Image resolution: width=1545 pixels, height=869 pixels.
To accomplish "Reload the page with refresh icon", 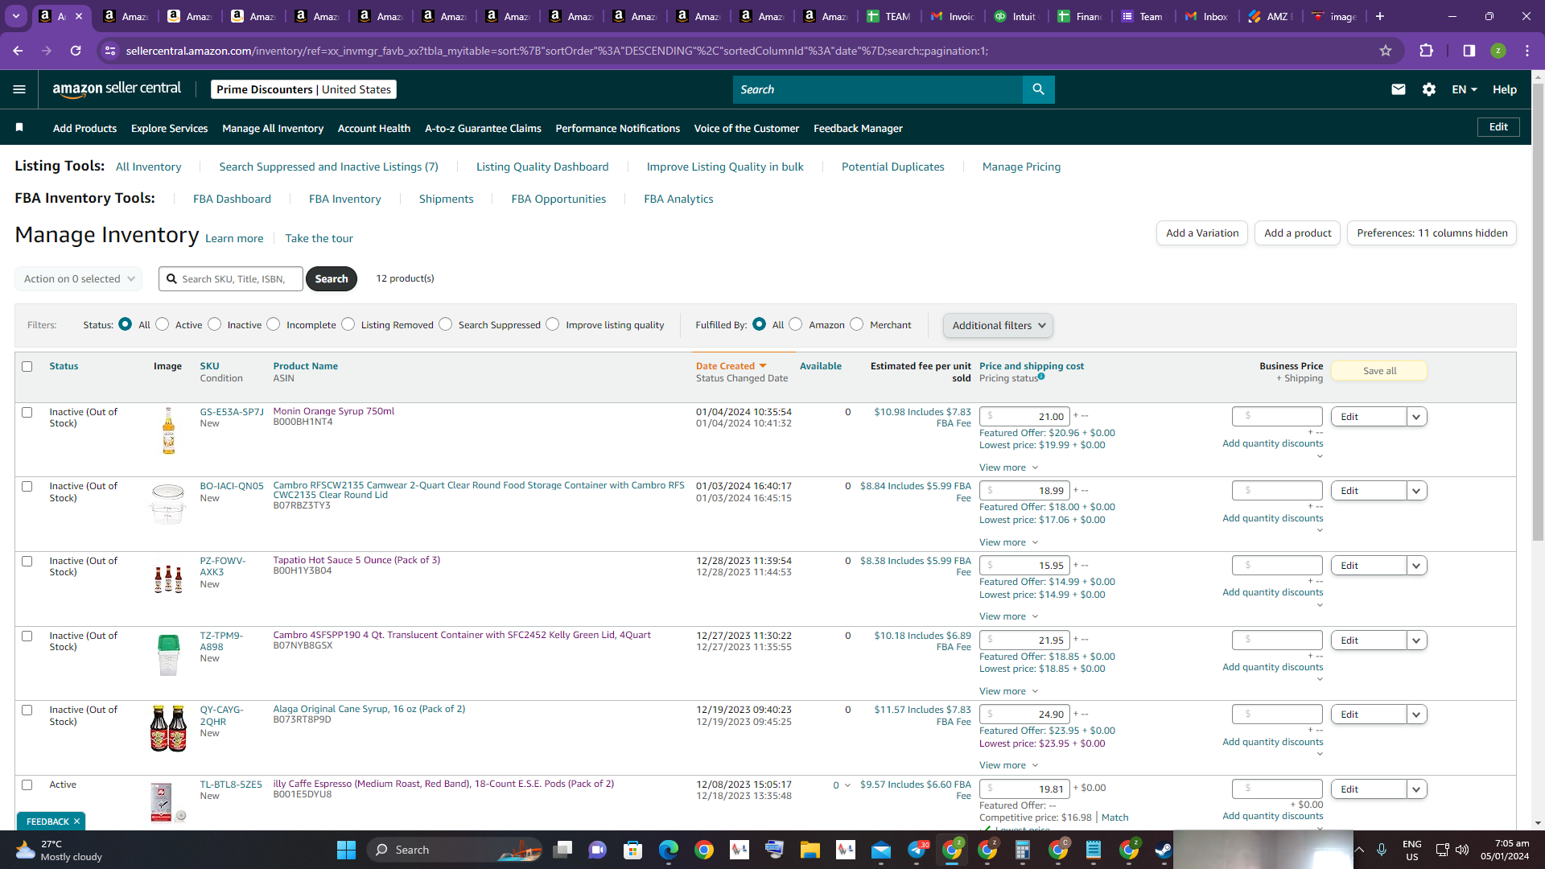I will [x=76, y=51].
